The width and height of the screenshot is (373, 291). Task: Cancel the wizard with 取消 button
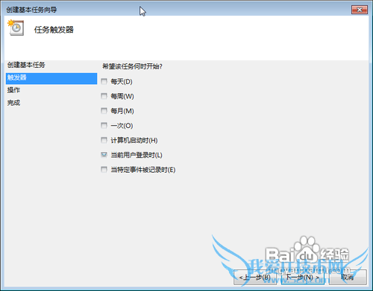348,278
